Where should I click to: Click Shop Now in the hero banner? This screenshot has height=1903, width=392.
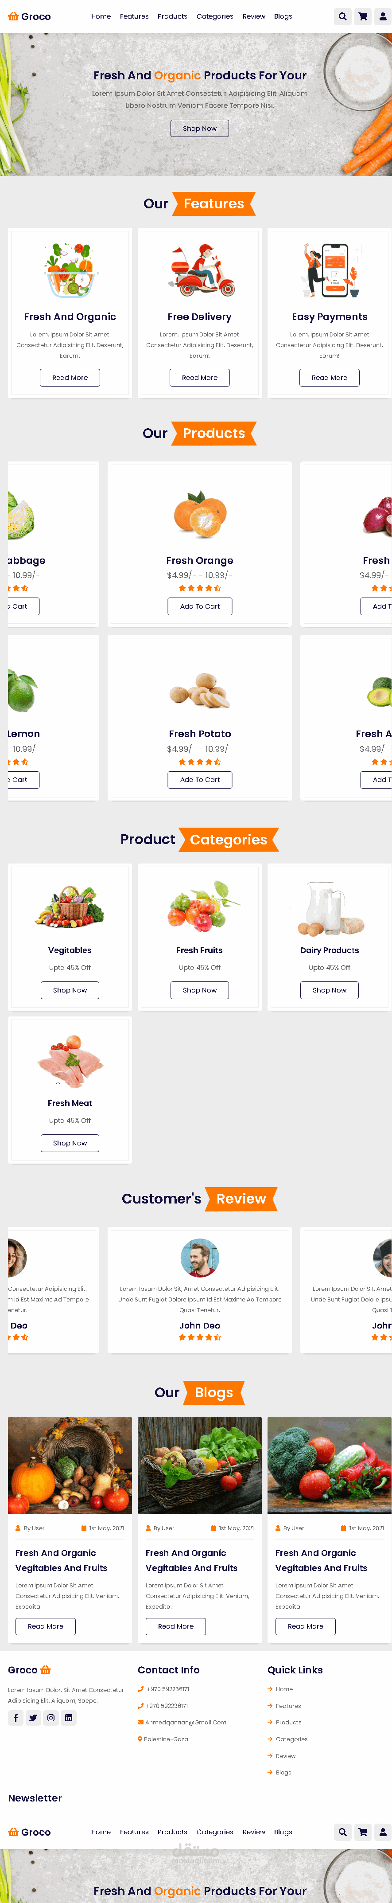(x=199, y=128)
